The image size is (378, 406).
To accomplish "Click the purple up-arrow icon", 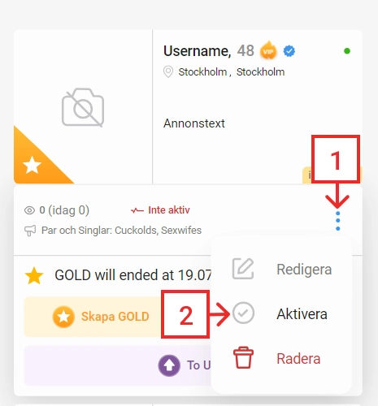I will (169, 365).
